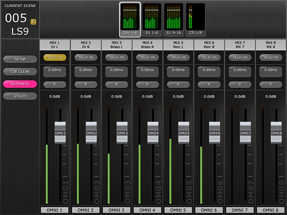Select the MIX 7 channel header

point(240,44)
